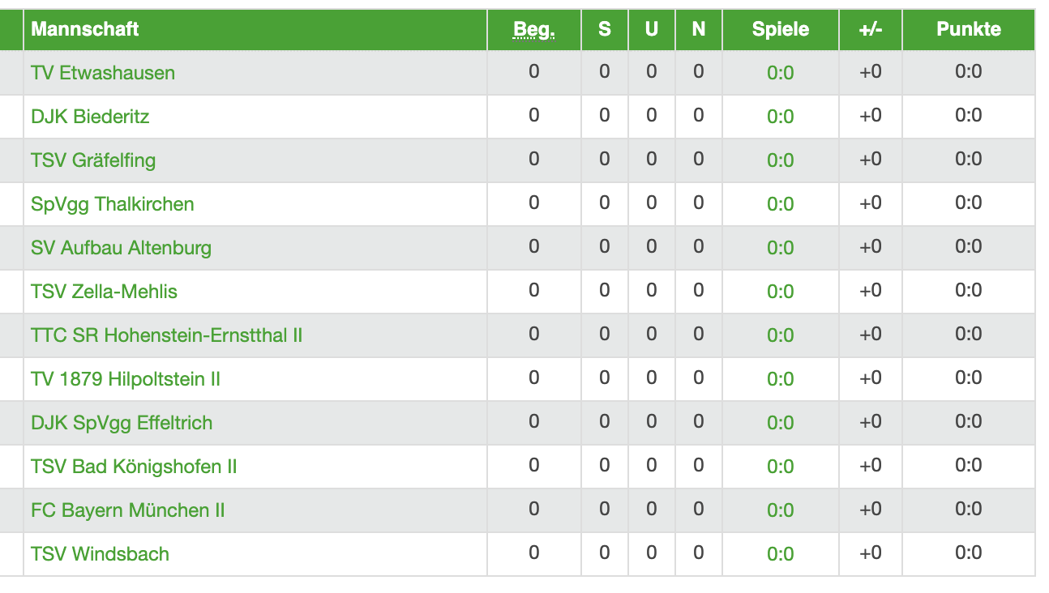Select the TSV Windsbach team link
The height and width of the screenshot is (593, 1049).
pyautogui.click(x=100, y=554)
